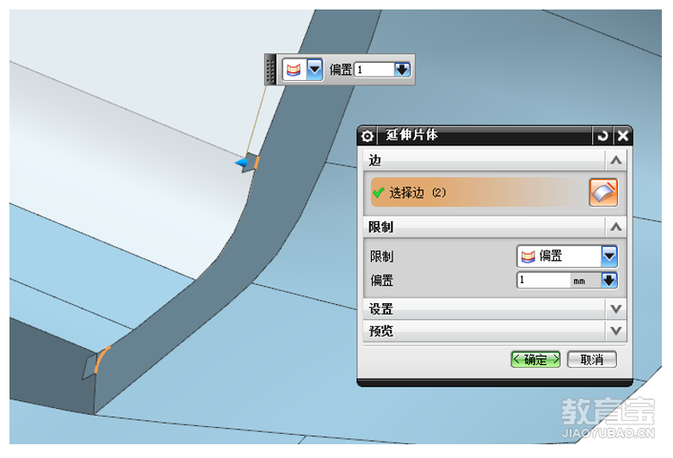Open the floating 偏置 value options arrow

coord(402,70)
